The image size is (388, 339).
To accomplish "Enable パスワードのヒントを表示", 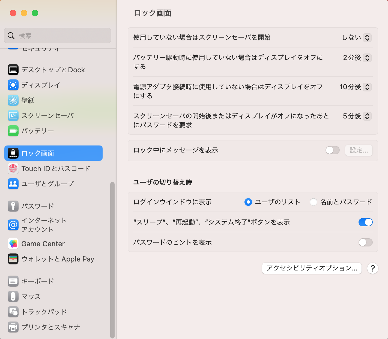I will [x=365, y=242].
